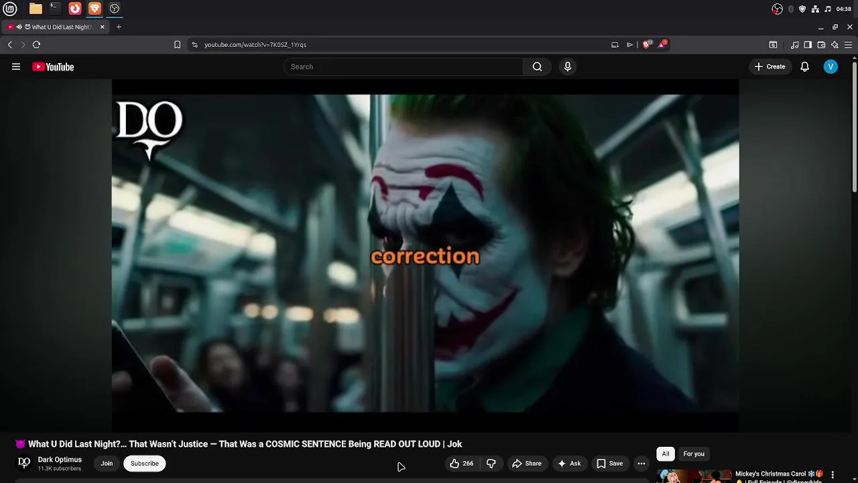Close the YouTube browser tab
This screenshot has height=483, width=858.
tap(103, 27)
